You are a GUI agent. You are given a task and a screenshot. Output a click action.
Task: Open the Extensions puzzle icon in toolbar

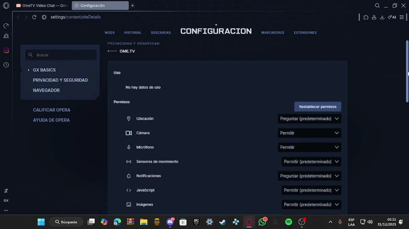click(366, 17)
